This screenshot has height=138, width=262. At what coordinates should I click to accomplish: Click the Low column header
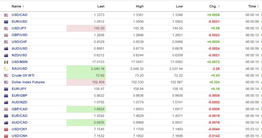pos(179,6)
